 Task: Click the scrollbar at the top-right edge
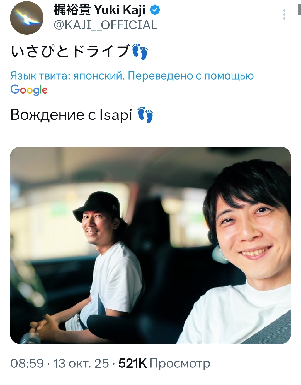[x=299, y=7]
